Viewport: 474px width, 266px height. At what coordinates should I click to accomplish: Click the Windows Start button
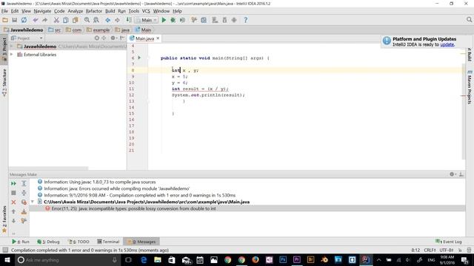(7, 259)
